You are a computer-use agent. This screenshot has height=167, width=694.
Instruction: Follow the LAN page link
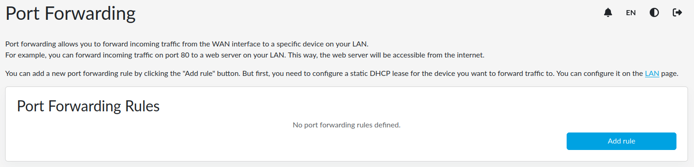[652, 73]
